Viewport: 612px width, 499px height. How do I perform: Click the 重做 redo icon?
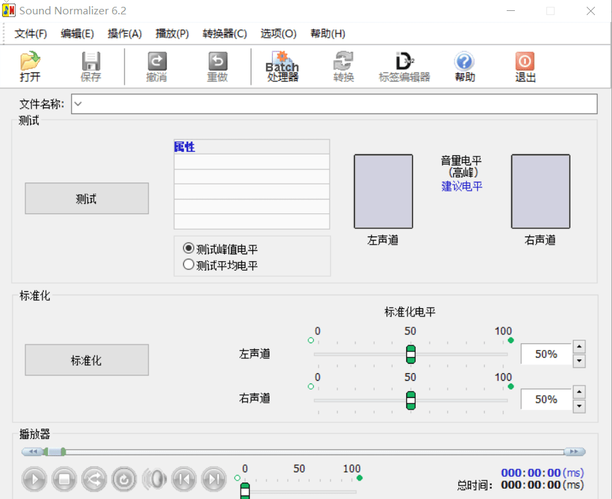(x=217, y=66)
